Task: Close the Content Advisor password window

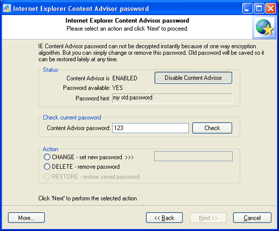Action: 270,8
